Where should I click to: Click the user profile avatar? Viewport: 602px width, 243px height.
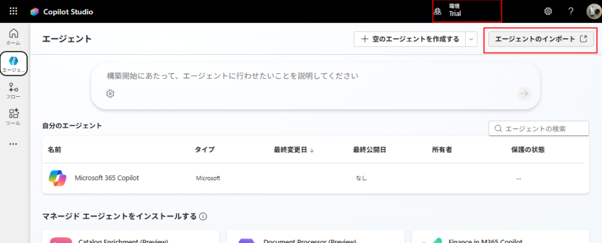[x=592, y=11]
